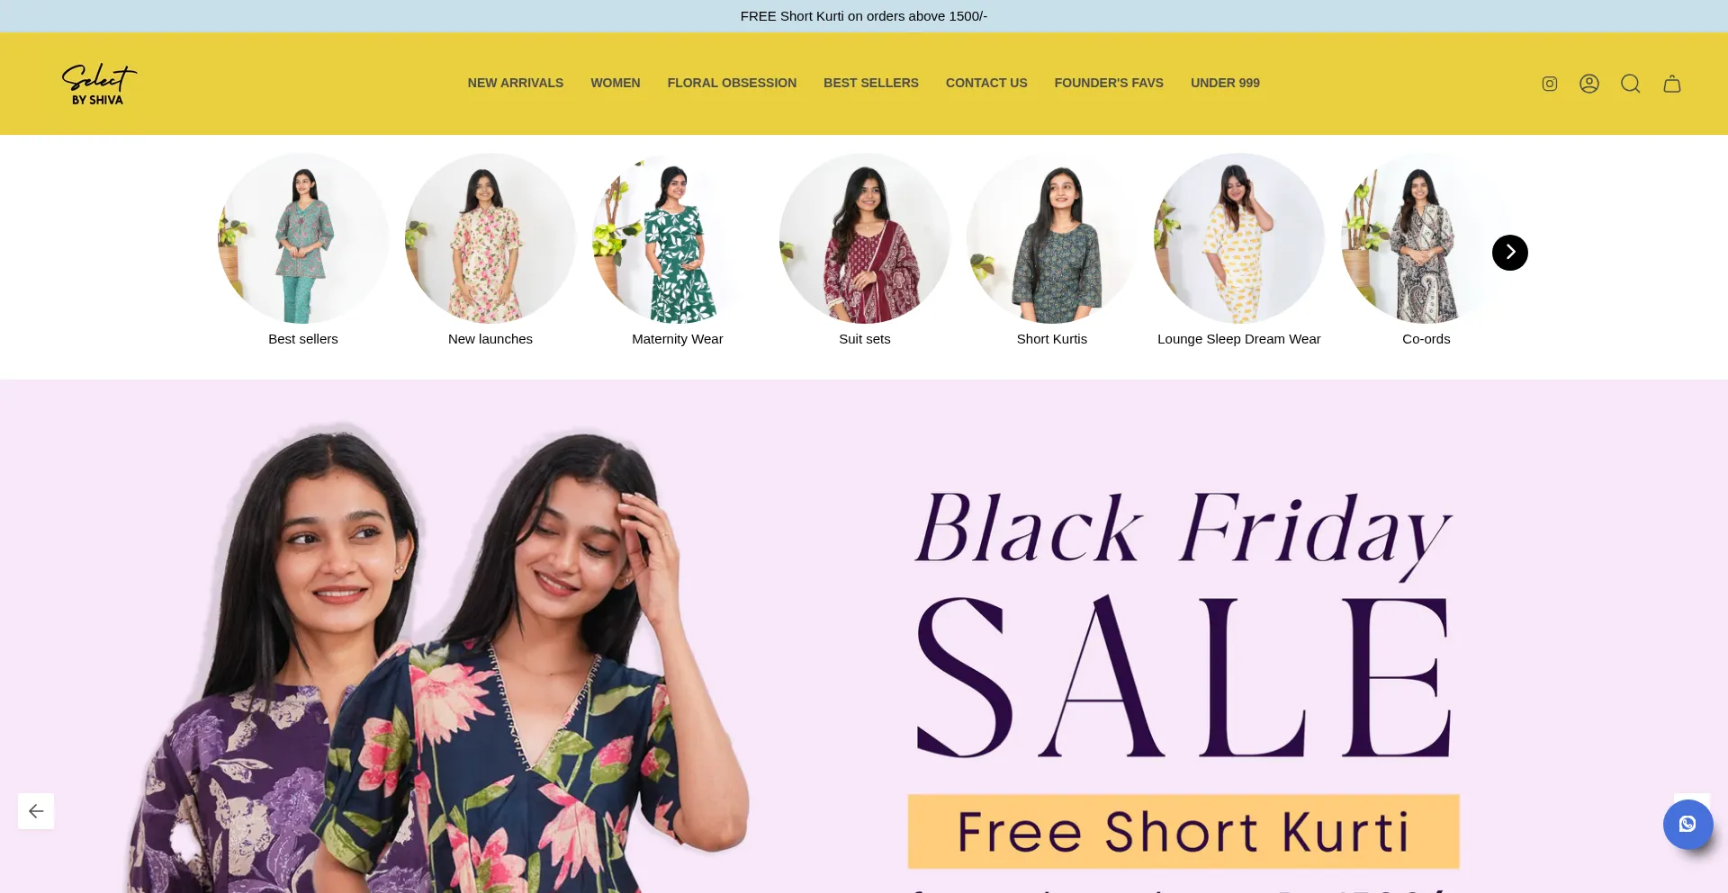Open Best Sellers in navigation bar
Screen dimensions: 1728x893
pos(871,83)
